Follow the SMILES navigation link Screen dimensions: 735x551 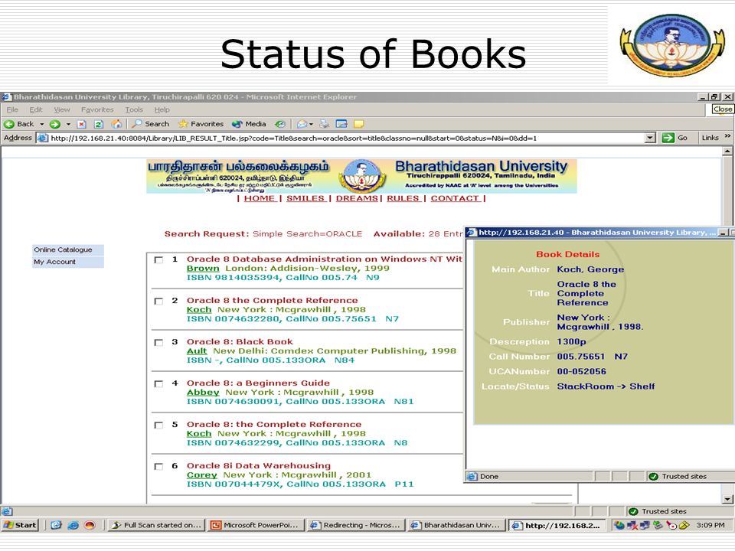305,198
